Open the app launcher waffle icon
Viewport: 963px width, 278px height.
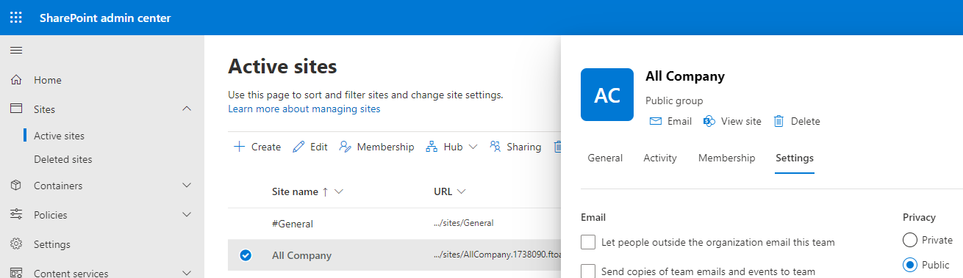[x=16, y=18]
